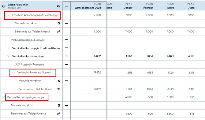Click Berechnet aus Teilplan Umsatz under Erhaltene Anzahlungen
The height and width of the screenshot is (120, 205).
[x=32, y=32]
